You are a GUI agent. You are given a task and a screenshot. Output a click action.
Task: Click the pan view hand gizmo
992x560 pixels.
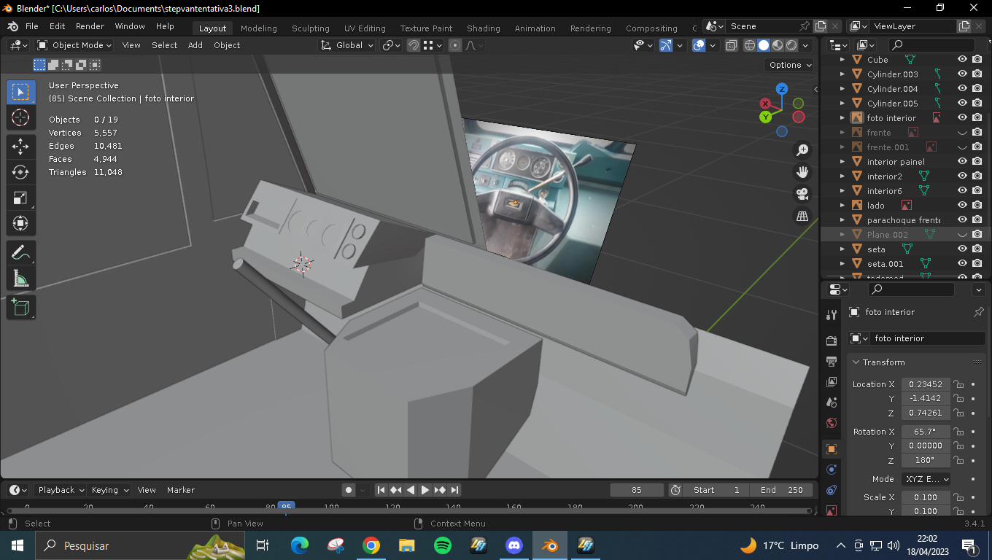tap(802, 172)
